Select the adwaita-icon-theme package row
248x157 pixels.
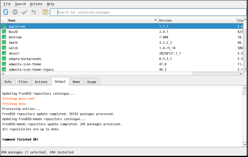25,64
